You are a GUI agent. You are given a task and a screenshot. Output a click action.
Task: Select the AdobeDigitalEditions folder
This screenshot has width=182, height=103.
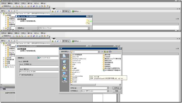click(x=78, y=59)
